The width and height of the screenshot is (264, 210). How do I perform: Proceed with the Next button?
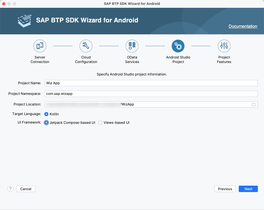click(248, 189)
